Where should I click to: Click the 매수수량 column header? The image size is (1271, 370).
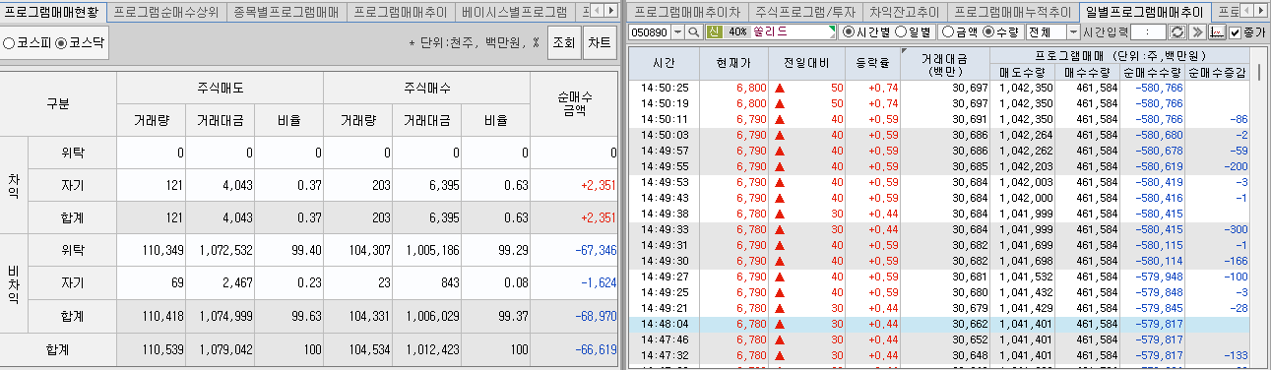(x=1087, y=72)
